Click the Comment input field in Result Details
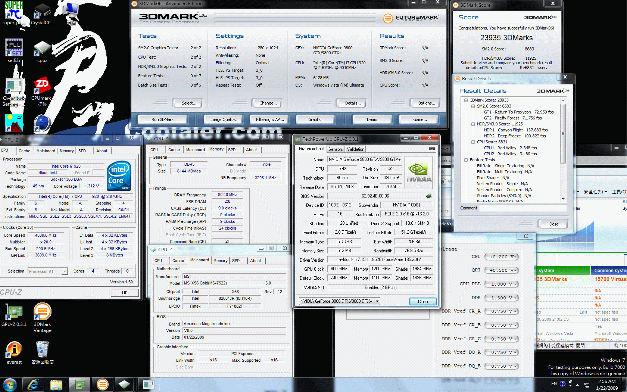 [523, 208]
